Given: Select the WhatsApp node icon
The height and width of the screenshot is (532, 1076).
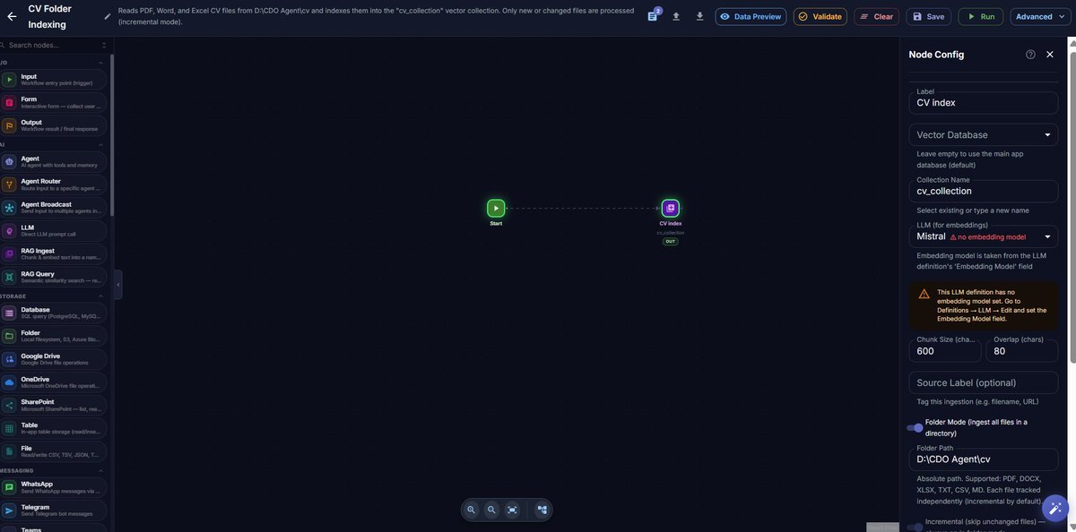Looking at the screenshot, I should (9, 487).
